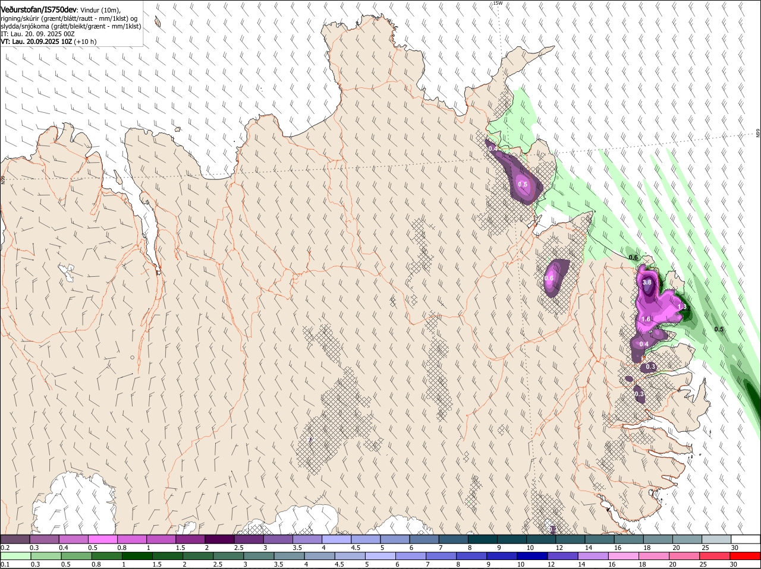Select upper legend swatch between 14 and 16
This screenshot has width=761, height=569.
(x=600, y=539)
